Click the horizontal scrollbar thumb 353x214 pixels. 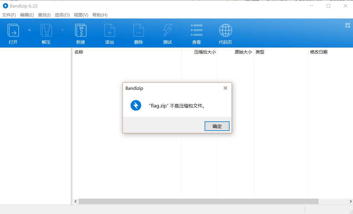point(199,201)
